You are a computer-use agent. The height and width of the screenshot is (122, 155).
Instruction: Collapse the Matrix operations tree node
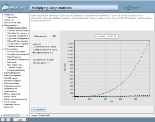[3, 25]
